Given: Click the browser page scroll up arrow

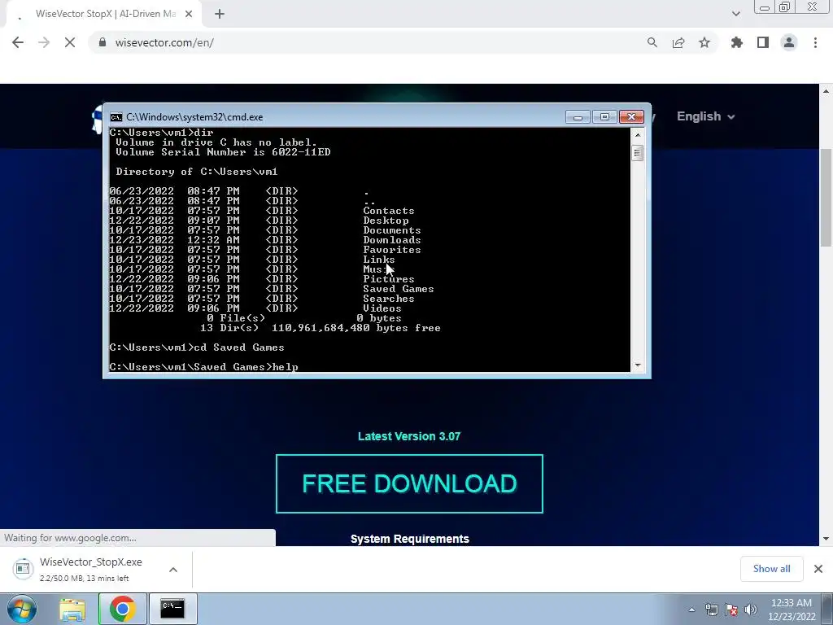Looking at the screenshot, I should (826, 91).
